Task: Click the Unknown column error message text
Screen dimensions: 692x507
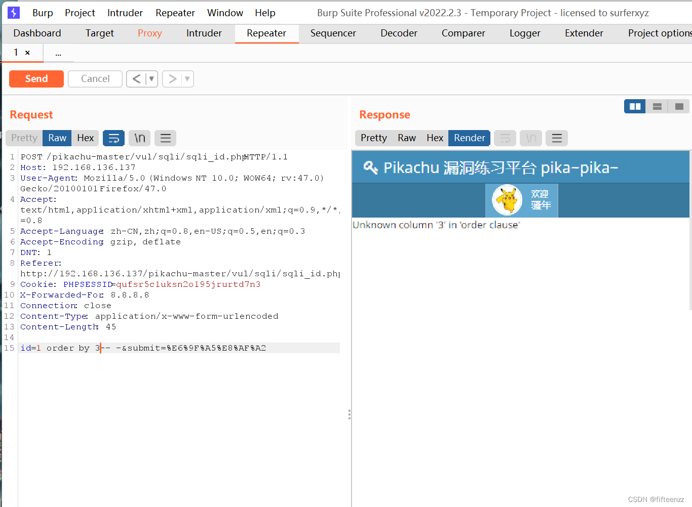Action: 436,225
